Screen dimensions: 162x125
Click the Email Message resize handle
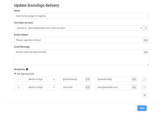pyautogui.click(x=148, y=64)
